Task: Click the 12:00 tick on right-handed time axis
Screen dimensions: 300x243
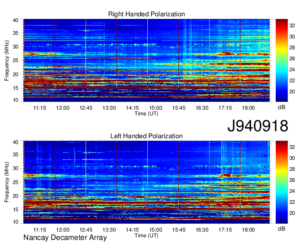Action: [63, 108]
